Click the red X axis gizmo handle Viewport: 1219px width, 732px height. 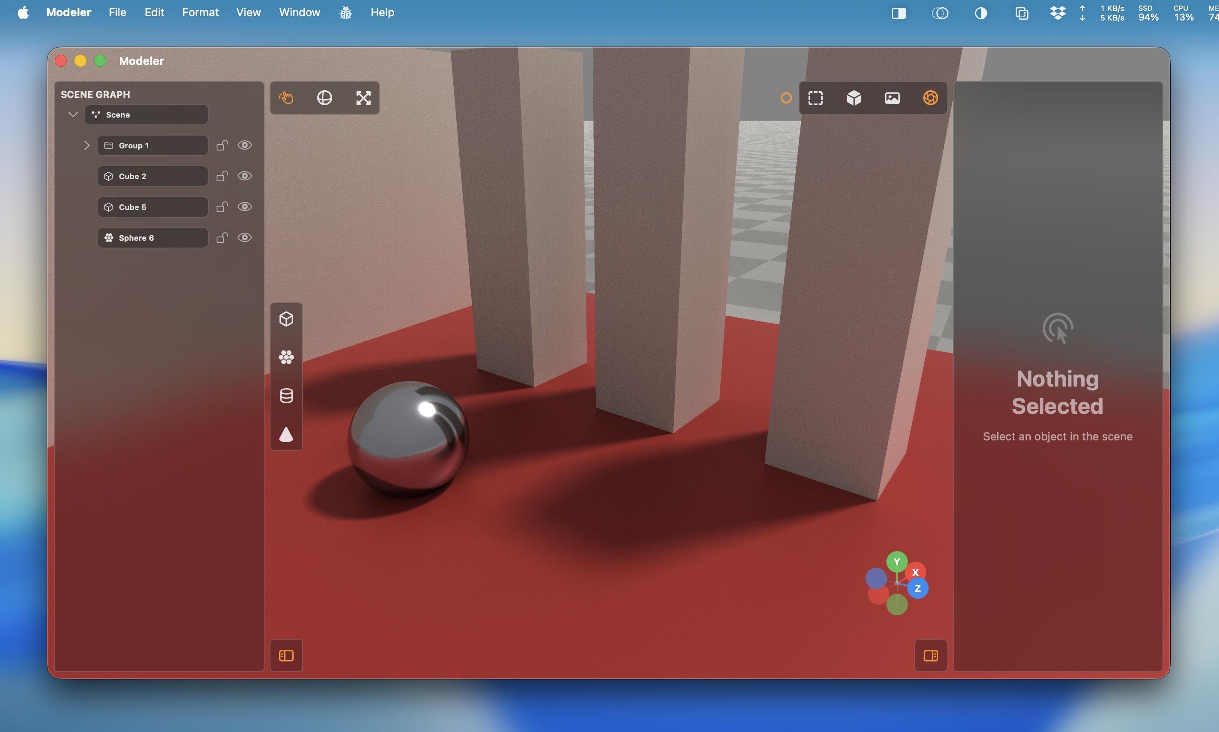[x=916, y=572]
